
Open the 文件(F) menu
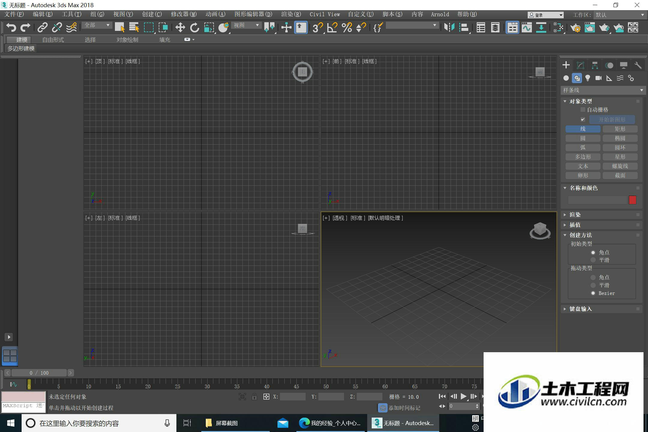[x=14, y=14]
